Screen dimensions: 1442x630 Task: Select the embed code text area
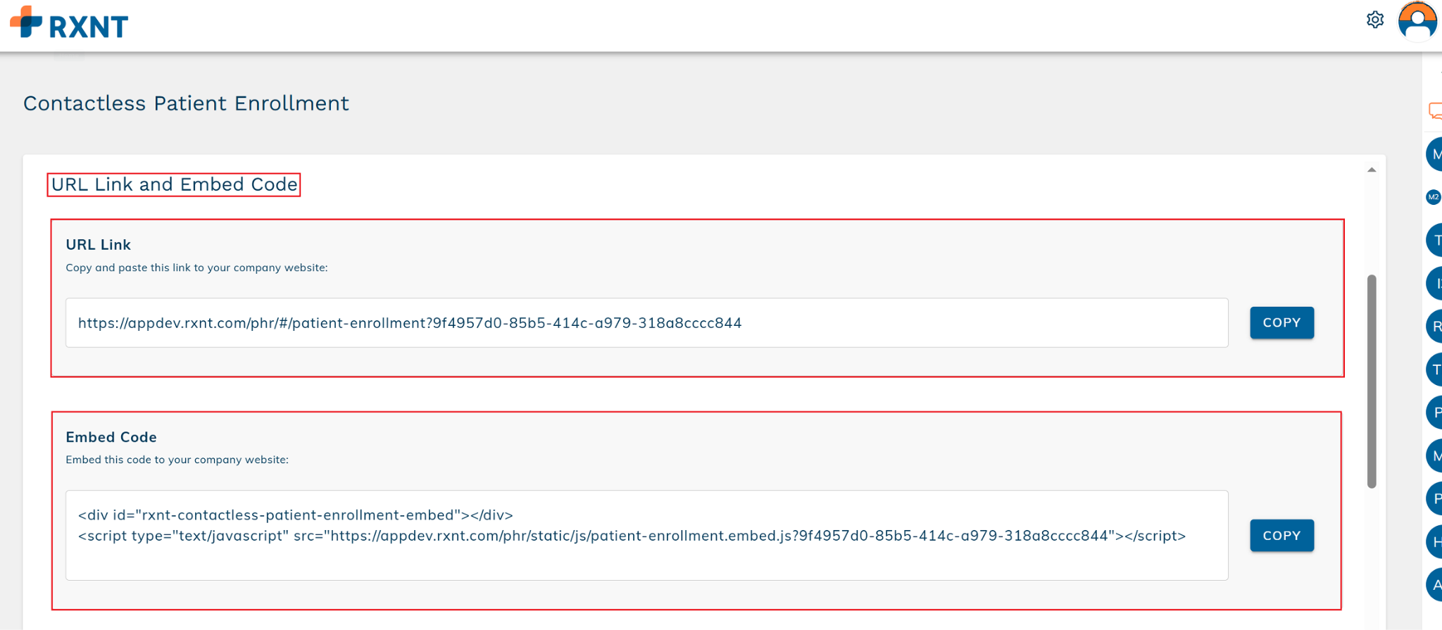pos(646,536)
